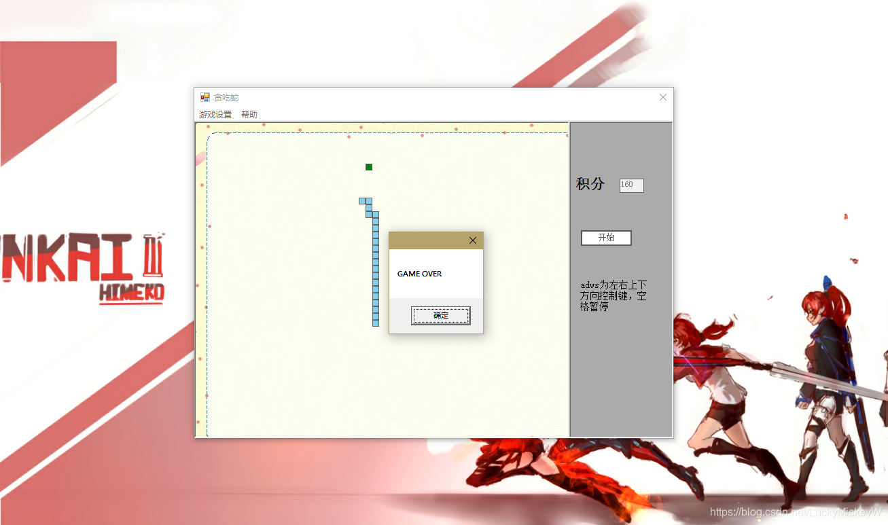This screenshot has width=888, height=525.
Task: Click the green food square on the board
Action: [x=369, y=166]
